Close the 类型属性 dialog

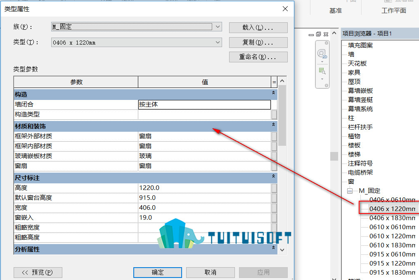tap(285, 9)
